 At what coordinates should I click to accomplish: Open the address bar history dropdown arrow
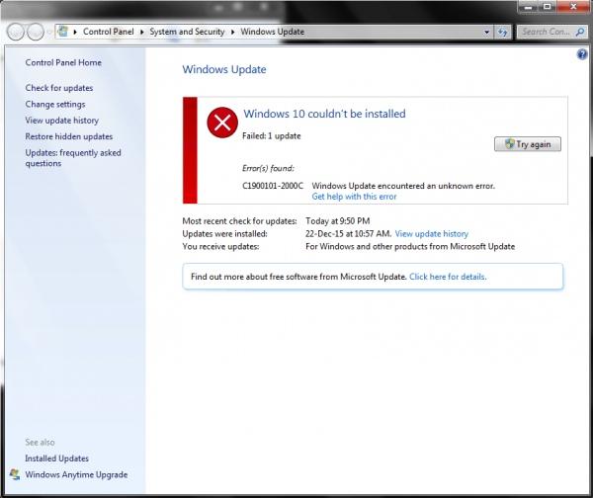[486, 33]
